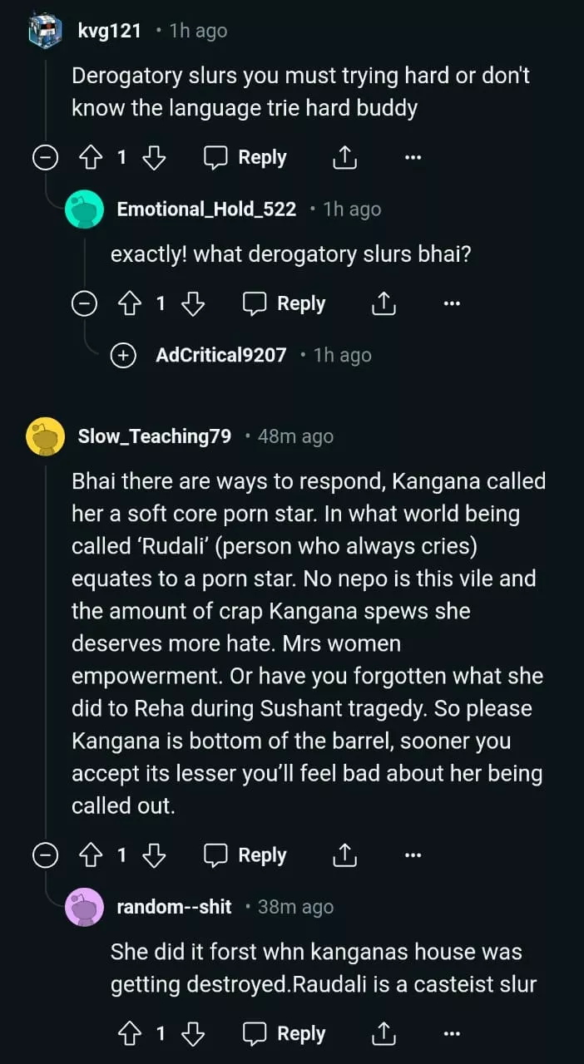The height and width of the screenshot is (1064, 584).
Task: Open Slow_Teaching79's profile via username
Action: (154, 436)
